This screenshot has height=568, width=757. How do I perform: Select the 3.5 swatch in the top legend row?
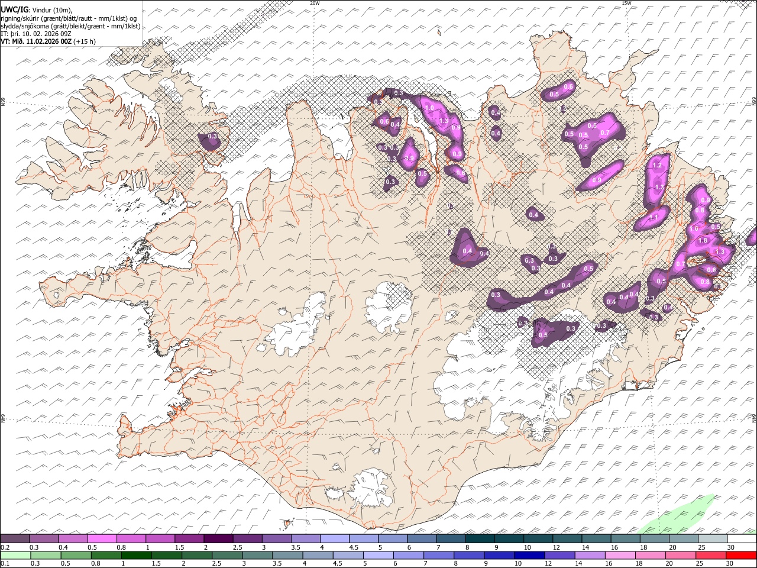coord(305,538)
